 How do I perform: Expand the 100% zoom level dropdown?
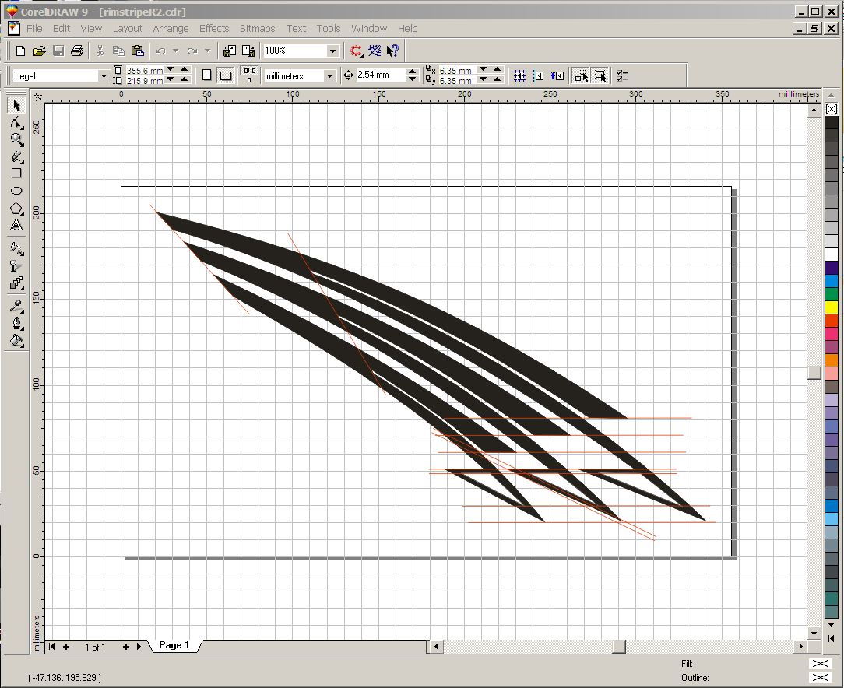[332, 51]
